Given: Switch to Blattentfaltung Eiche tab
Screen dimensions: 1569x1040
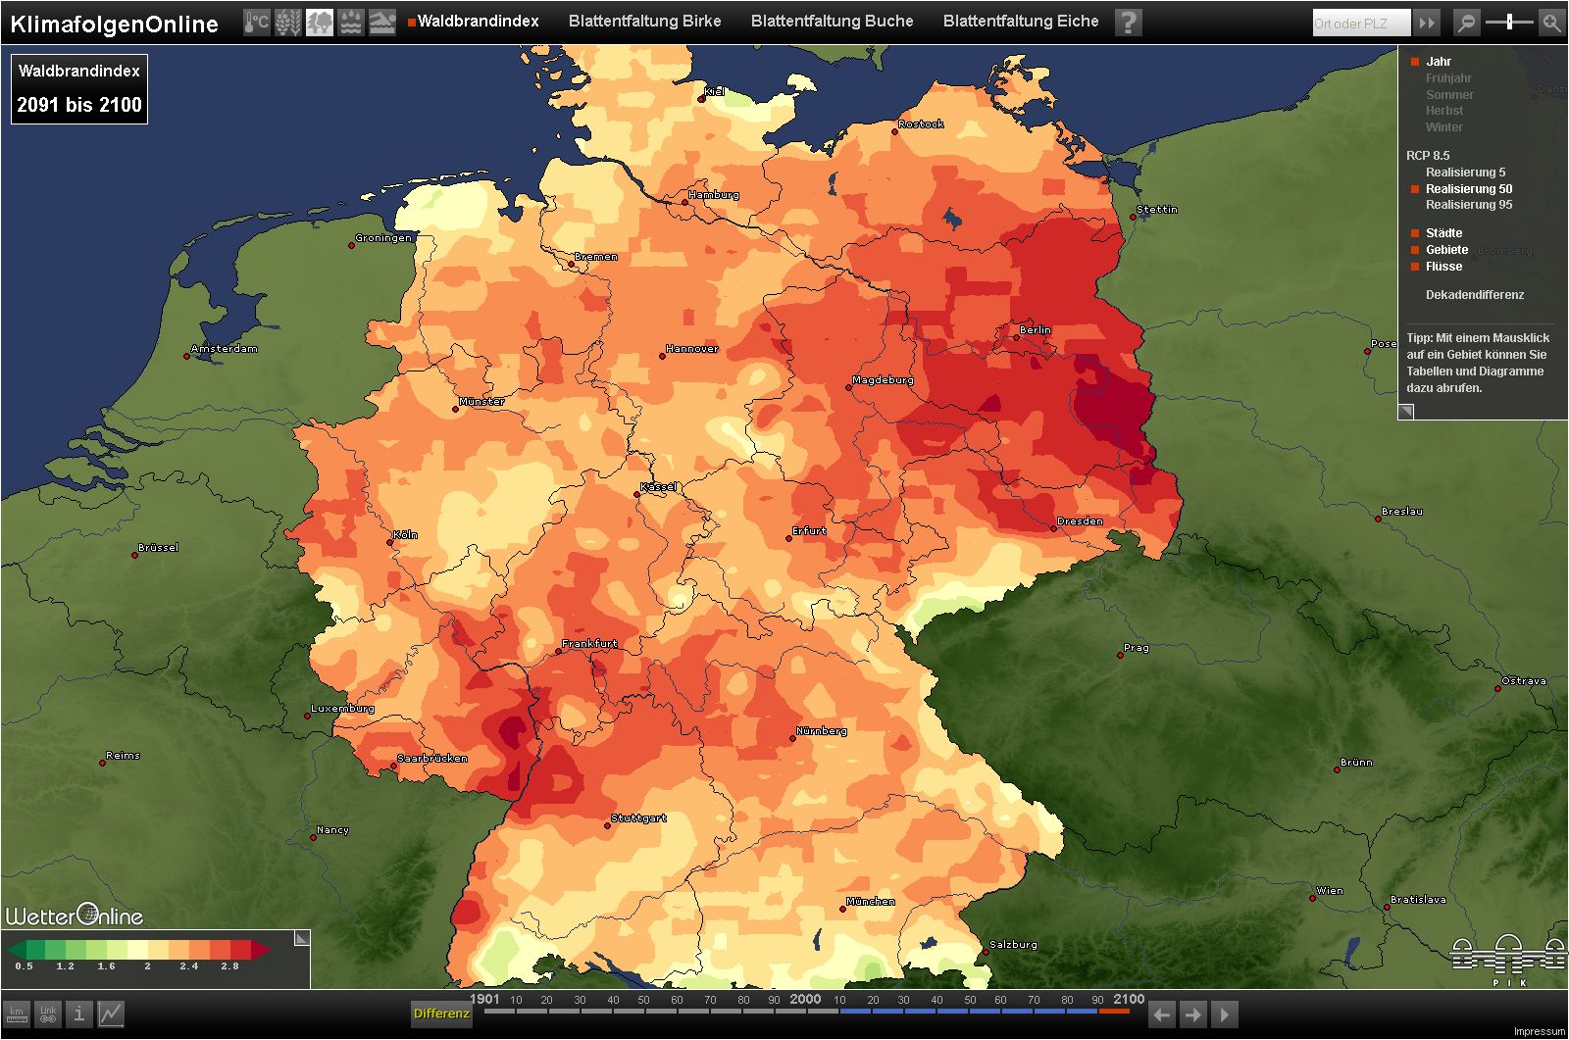Looking at the screenshot, I should (1020, 22).
